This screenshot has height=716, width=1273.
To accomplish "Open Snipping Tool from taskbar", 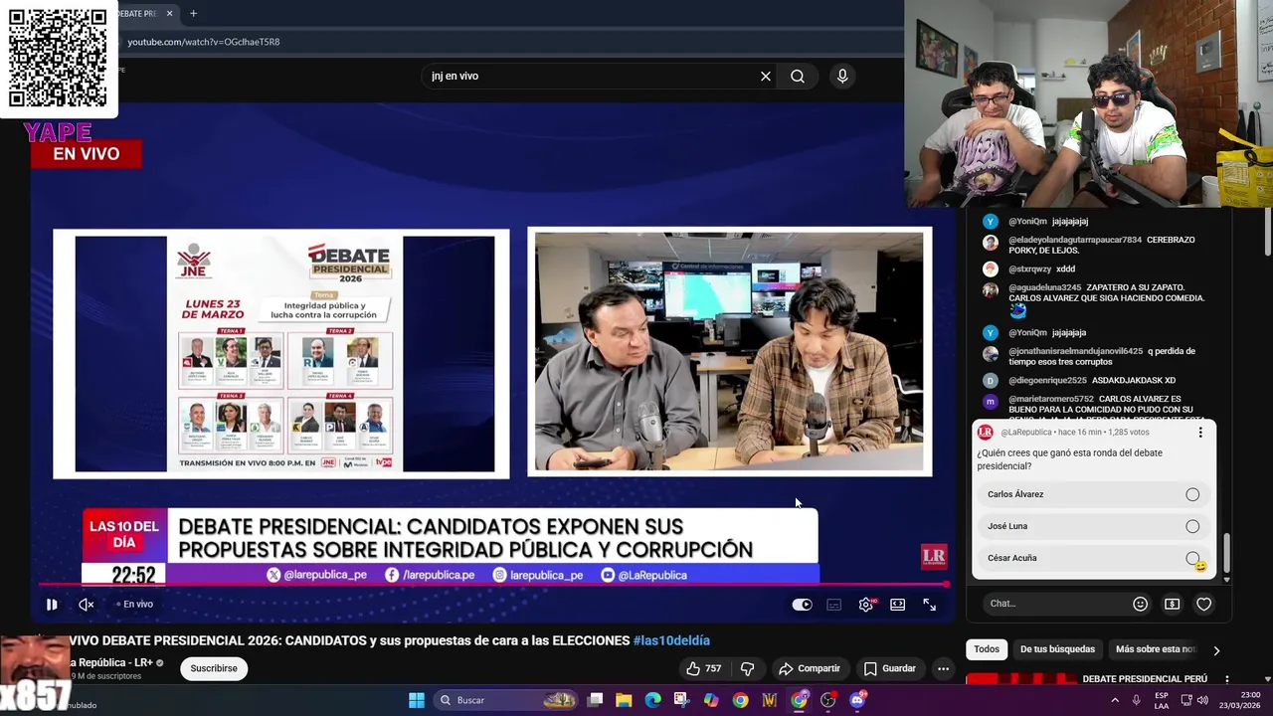I will [682, 700].
